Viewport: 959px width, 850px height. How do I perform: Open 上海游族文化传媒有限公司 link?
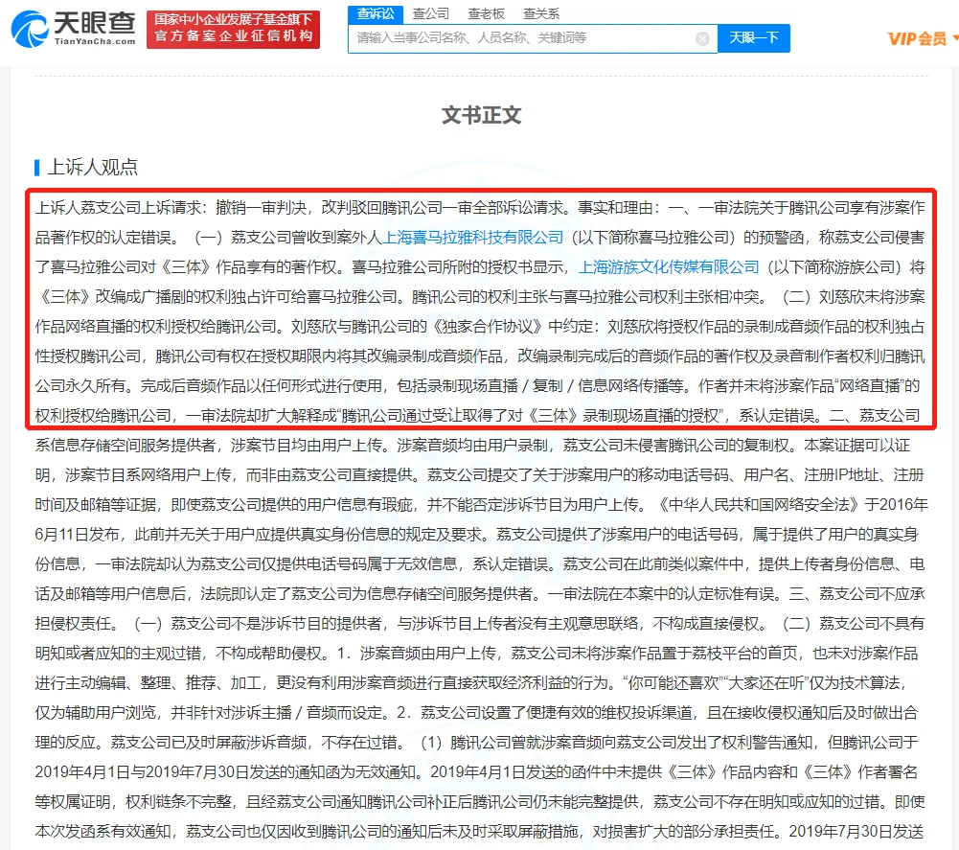coord(669,267)
